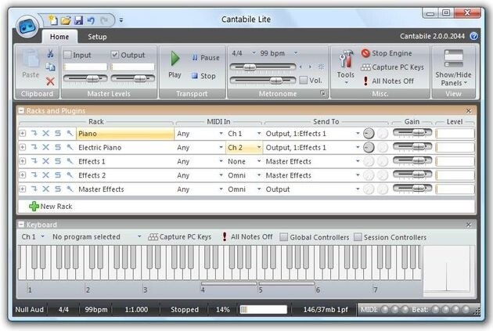This screenshot has height=331, width=493.
Task: Collapse the Keyboard panel
Action: pyautogui.click(x=21, y=225)
